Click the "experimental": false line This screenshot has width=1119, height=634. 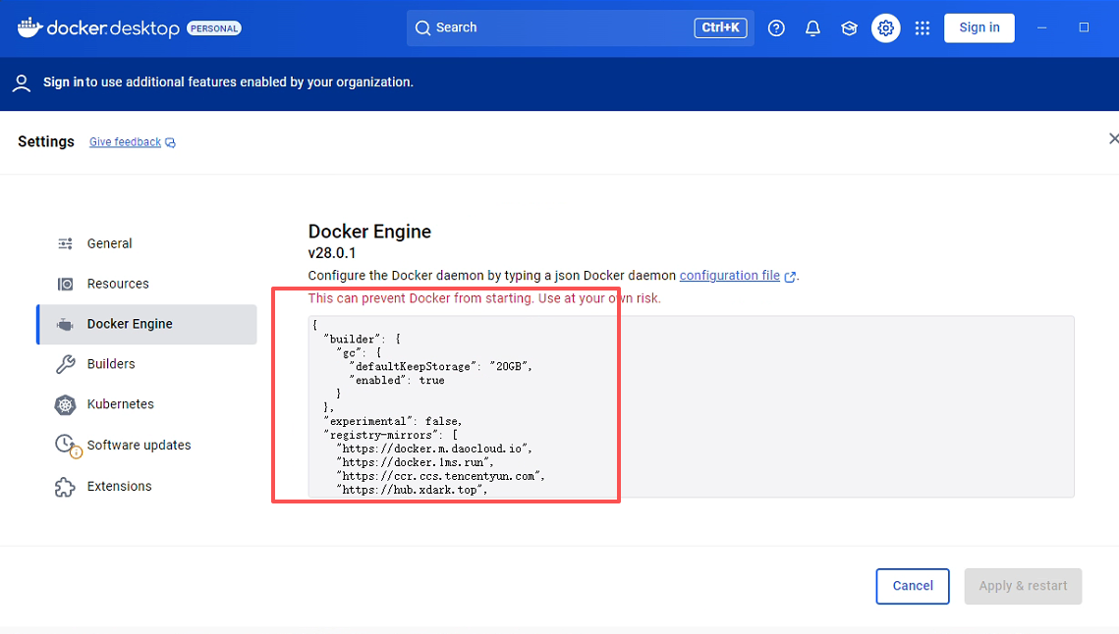click(x=393, y=421)
